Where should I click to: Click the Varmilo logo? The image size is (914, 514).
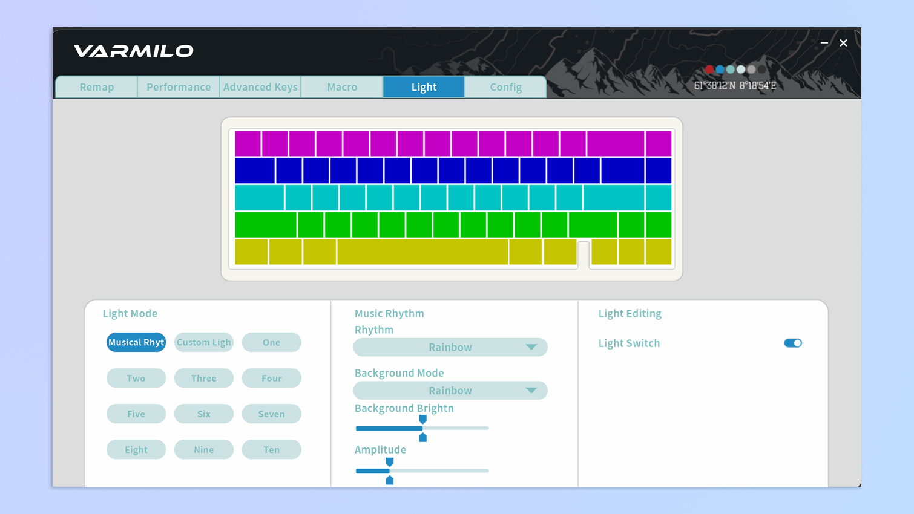coord(134,51)
